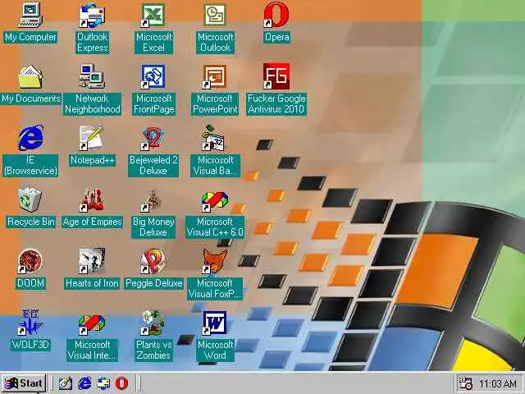Click the "Microsoft Visual C++ 6.0" label
This screenshot has width=525, height=394.
click(215, 227)
